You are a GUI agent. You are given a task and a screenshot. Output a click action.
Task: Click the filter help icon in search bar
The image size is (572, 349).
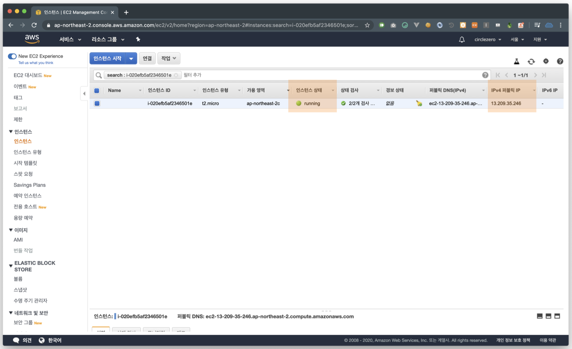point(485,75)
